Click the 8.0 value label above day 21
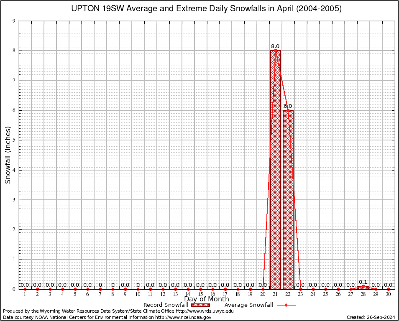The image size is (399, 321). point(275,46)
